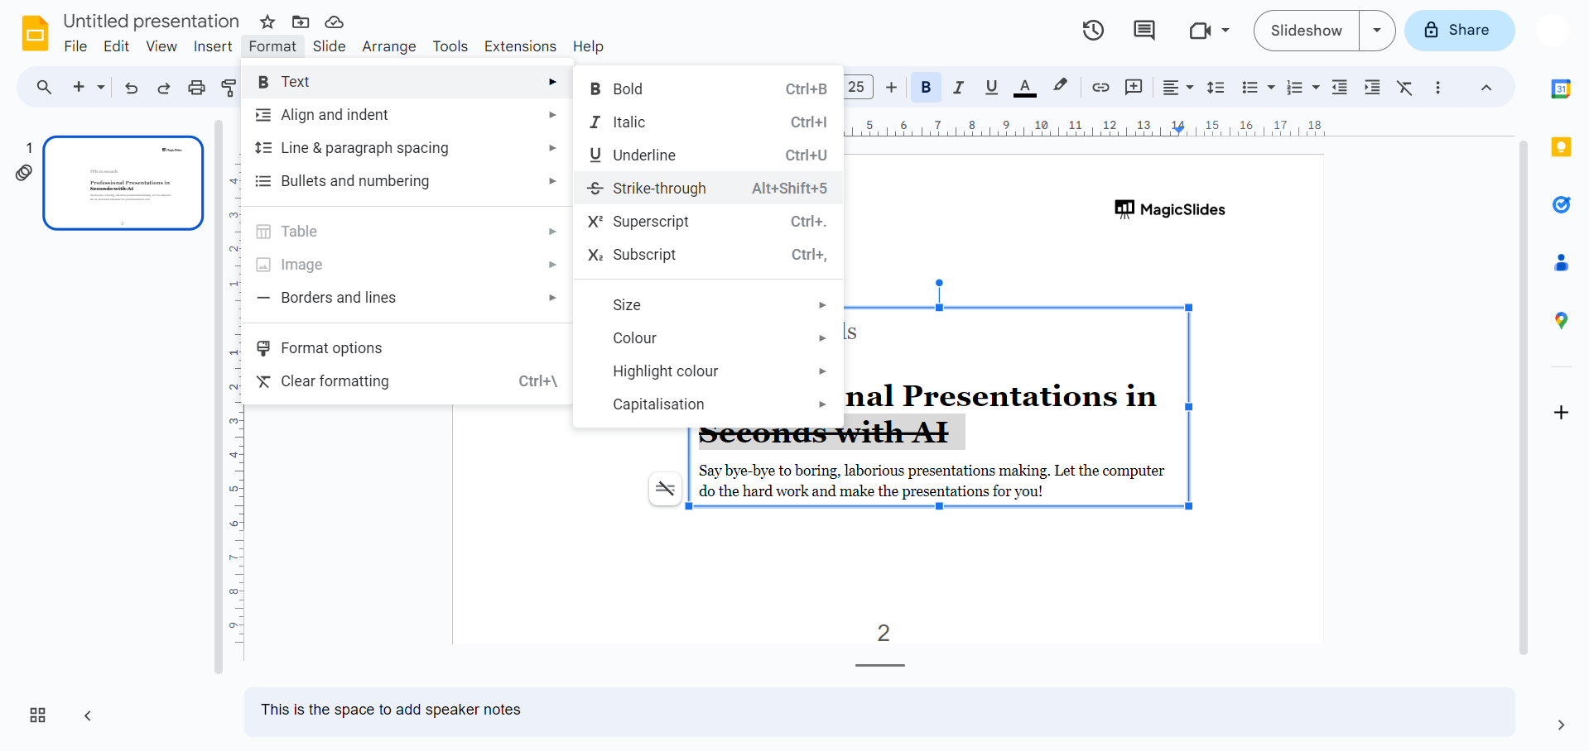Open Google Maps side panel icon
Viewport: 1589px width, 751px height.
pyautogui.click(x=1561, y=321)
